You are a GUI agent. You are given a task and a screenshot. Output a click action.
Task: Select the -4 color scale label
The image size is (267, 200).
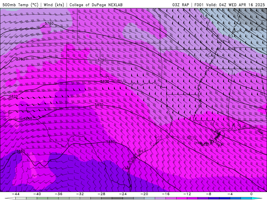point(230,194)
